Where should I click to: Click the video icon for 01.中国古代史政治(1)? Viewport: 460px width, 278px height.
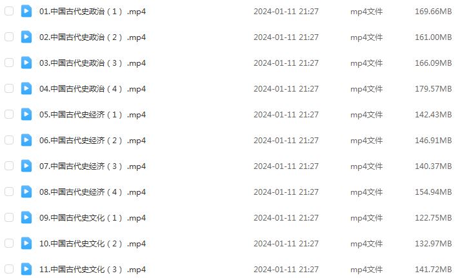point(26,12)
